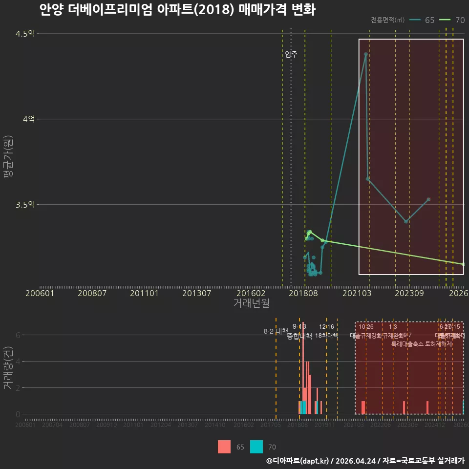469x469 pixels.
Task: Click the red volume bar near 202309
Action: click(404, 407)
